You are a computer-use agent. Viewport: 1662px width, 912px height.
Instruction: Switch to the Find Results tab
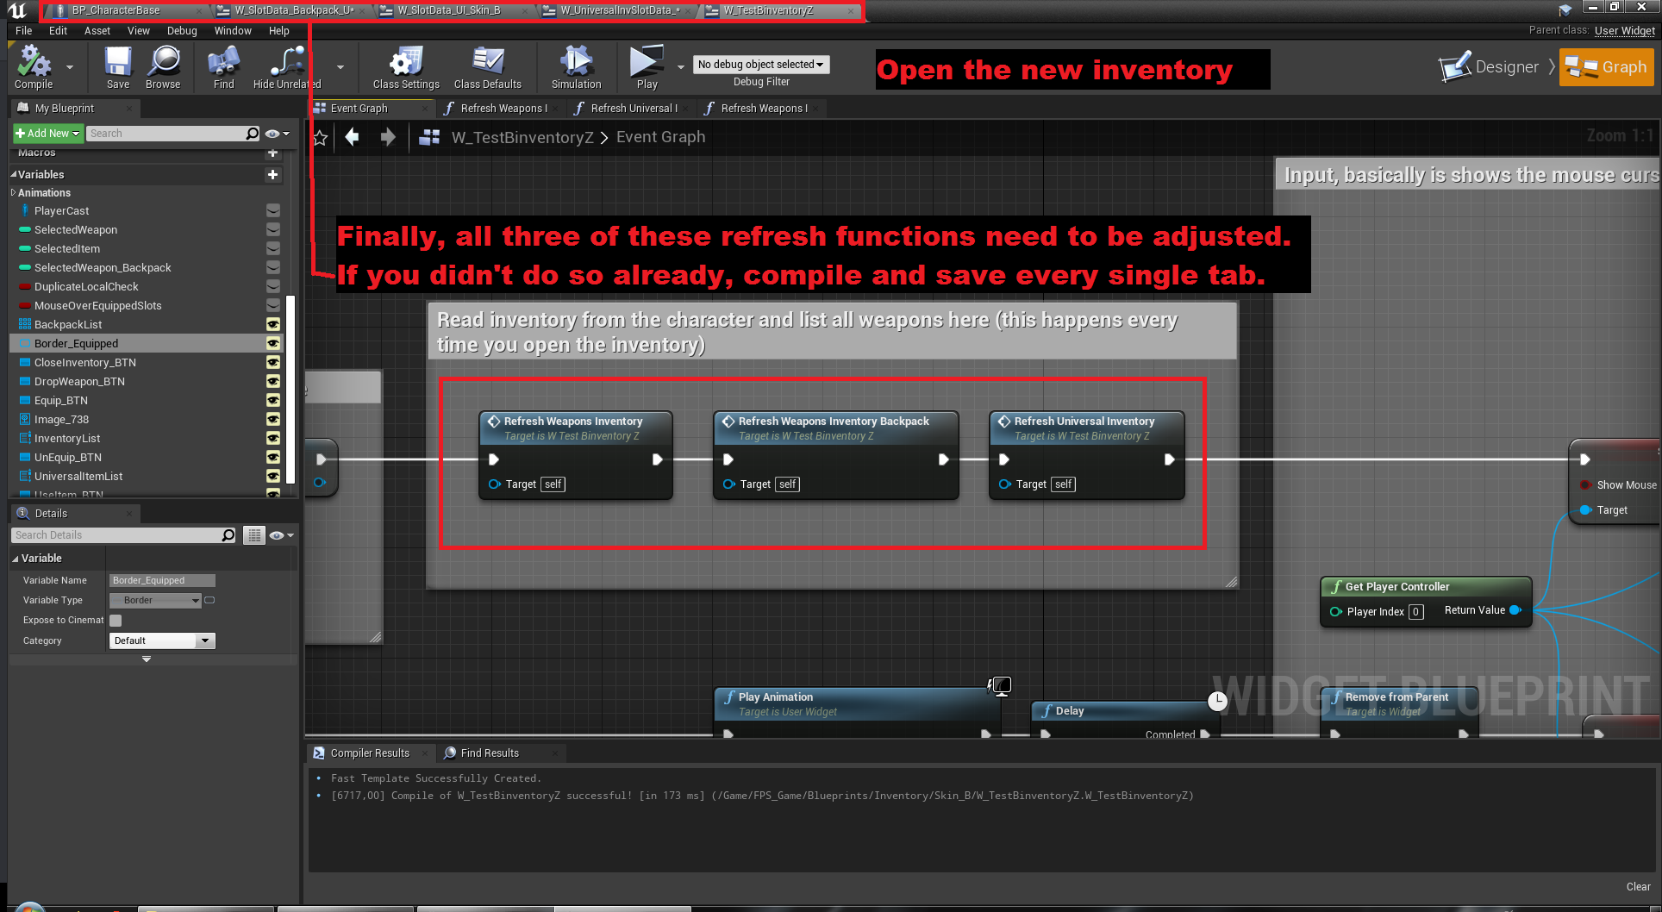pos(489,753)
